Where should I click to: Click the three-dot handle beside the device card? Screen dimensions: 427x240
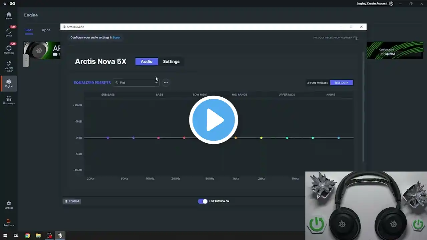point(26,60)
